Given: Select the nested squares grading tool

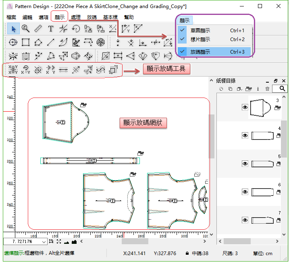Looking at the screenshot, I should click(x=113, y=70).
